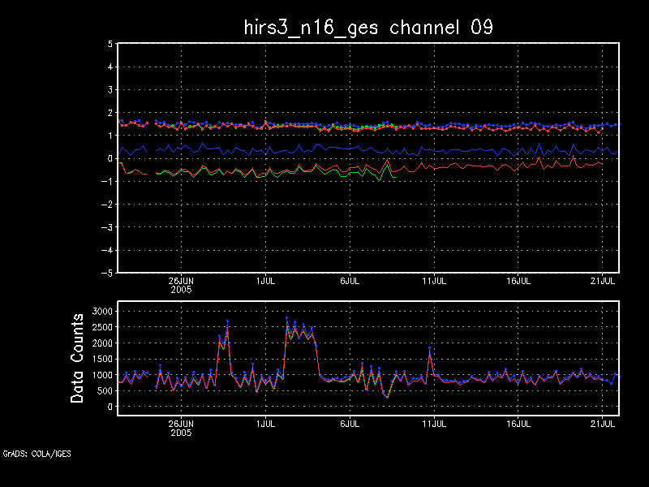This screenshot has width=649, height=487.
Task: Select the '21JUL' label under upper chart
Action: coord(604,281)
